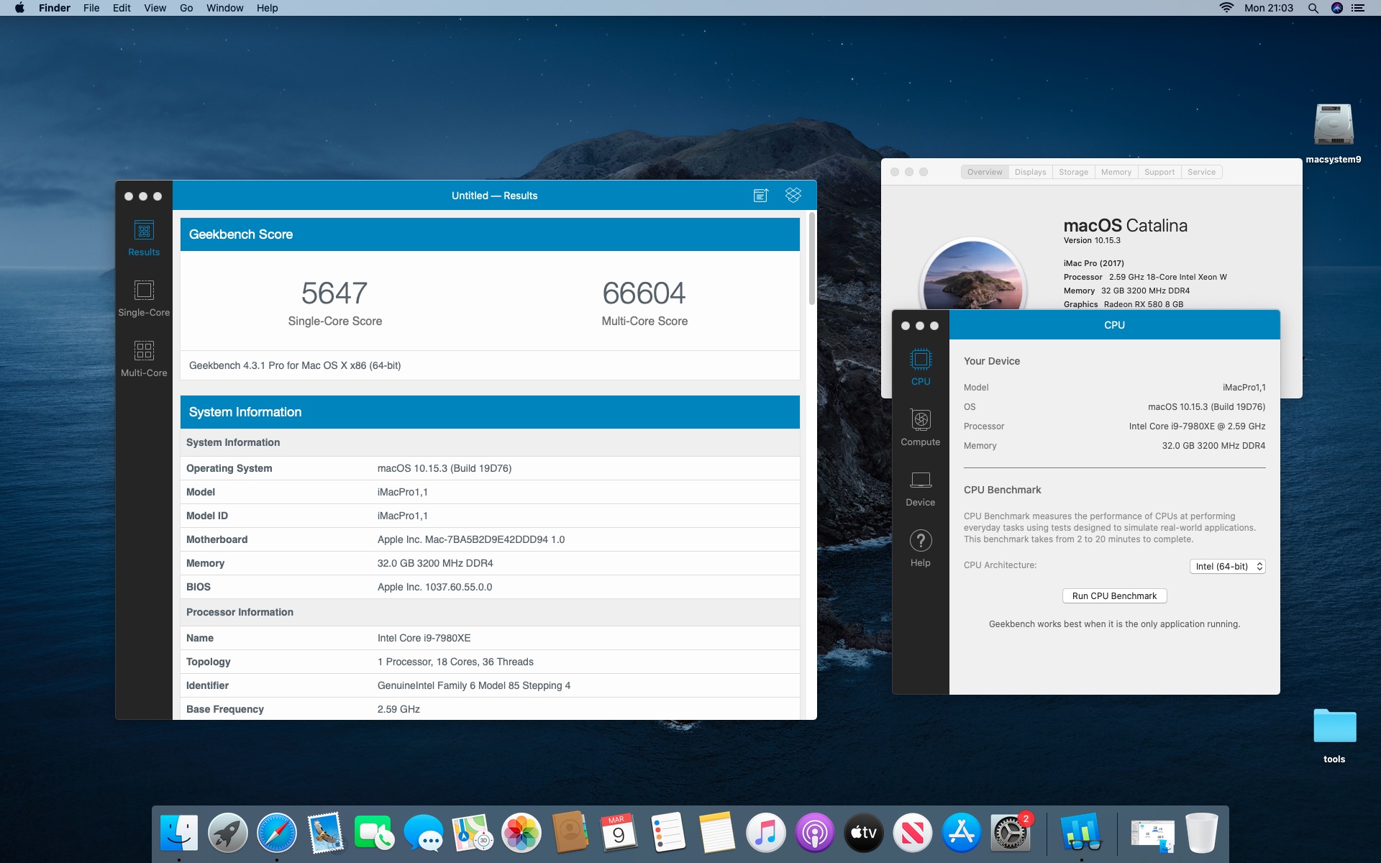Open the Memory tab in About This Mac
This screenshot has width=1381, height=863.
(1116, 172)
